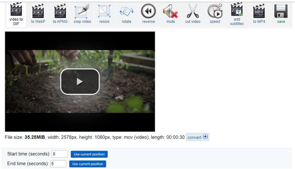This screenshot has width=295, height=169.
Task: Play the video preview
Action: 80,82
